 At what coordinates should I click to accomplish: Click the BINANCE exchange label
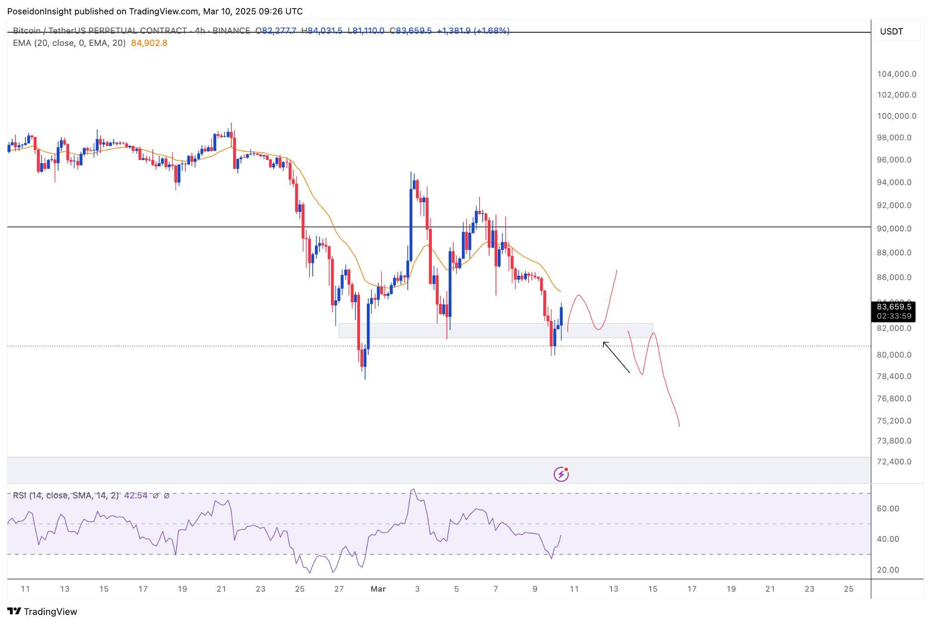click(231, 30)
